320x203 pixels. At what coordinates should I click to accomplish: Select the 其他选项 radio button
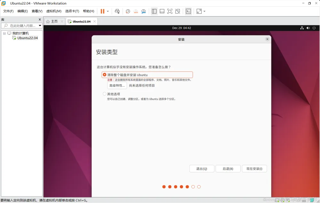point(105,94)
